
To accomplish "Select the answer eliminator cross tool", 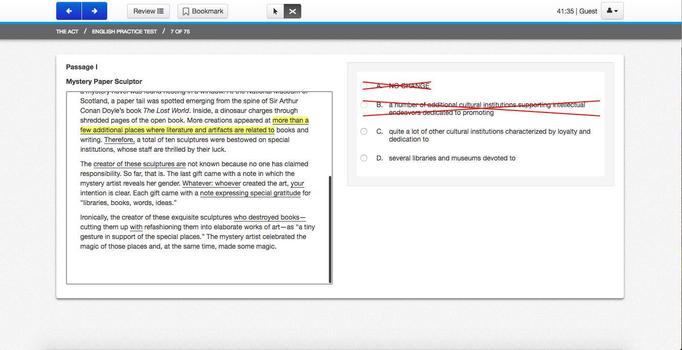I will point(292,11).
